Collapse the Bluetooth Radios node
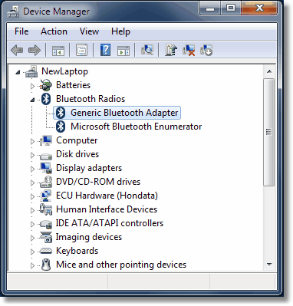The height and width of the screenshot is (306, 293). (32, 100)
